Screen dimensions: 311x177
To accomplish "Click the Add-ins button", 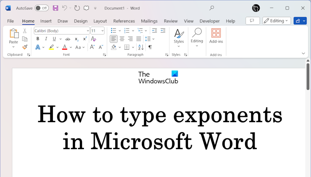I will tap(216, 36).
